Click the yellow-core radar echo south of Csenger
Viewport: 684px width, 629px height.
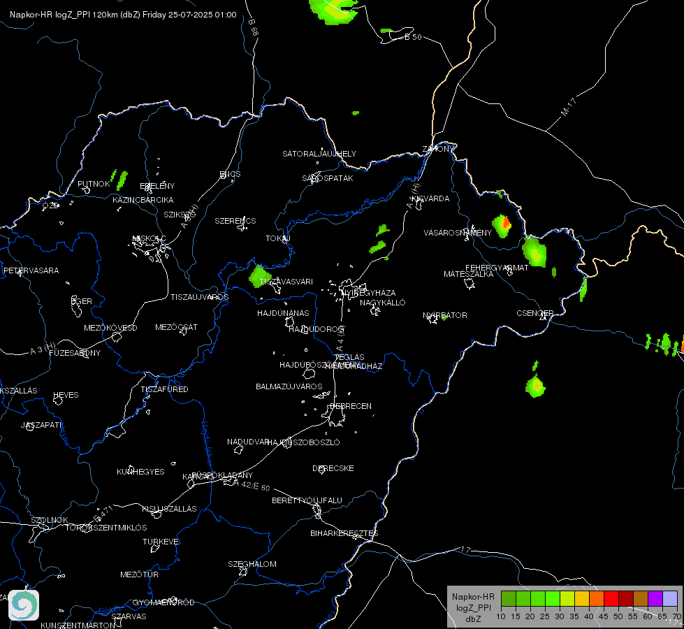[x=535, y=386]
